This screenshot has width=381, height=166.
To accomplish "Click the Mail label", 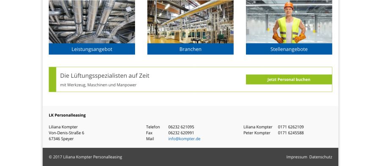I will 150,139.
